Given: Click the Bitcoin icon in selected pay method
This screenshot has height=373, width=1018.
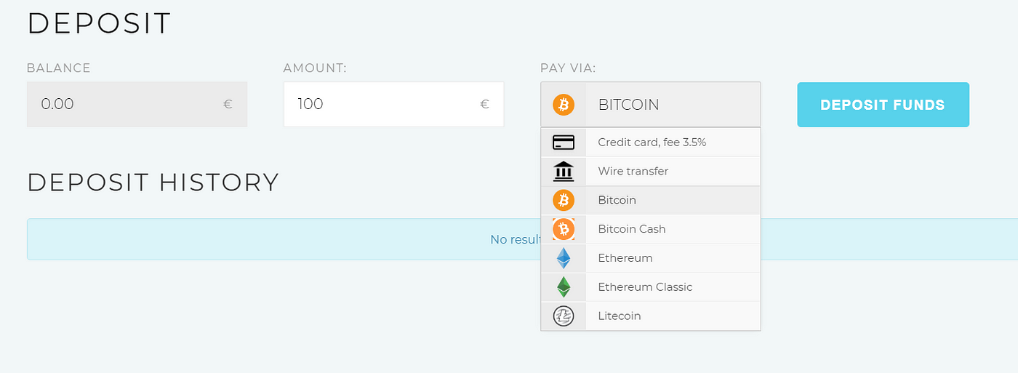Looking at the screenshot, I should [564, 105].
